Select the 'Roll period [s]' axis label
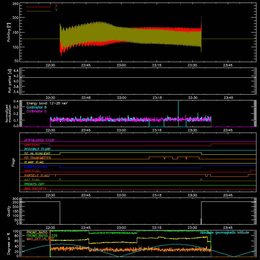 pyautogui.click(x=10, y=81)
